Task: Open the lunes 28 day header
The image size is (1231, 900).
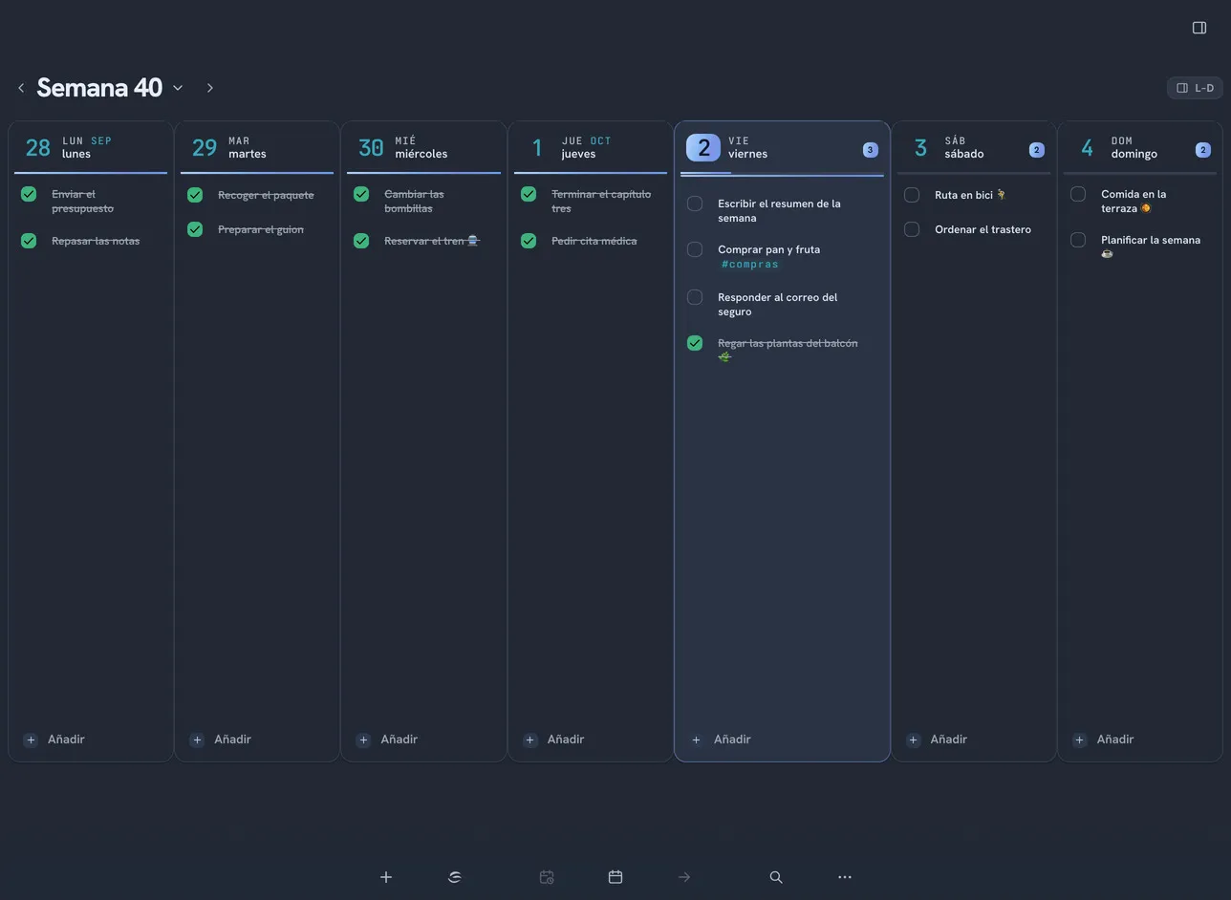Action: (91, 147)
